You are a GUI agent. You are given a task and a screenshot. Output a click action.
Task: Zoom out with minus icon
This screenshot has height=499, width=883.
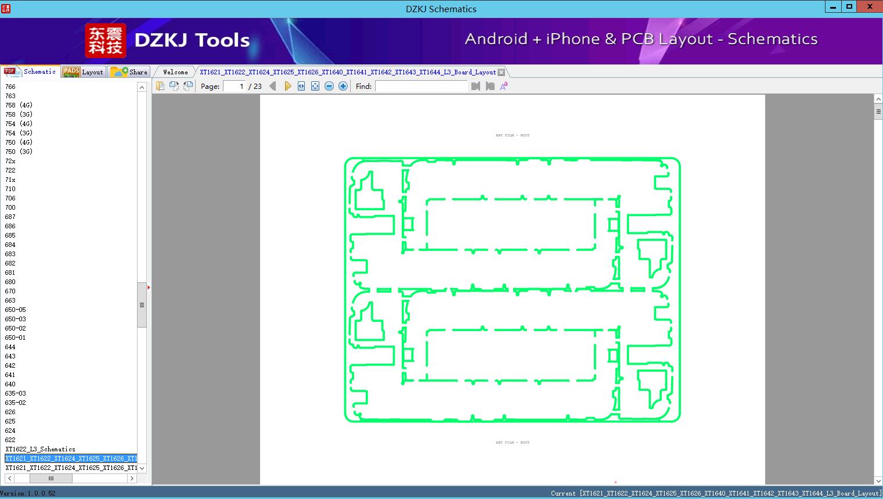(329, 86)
